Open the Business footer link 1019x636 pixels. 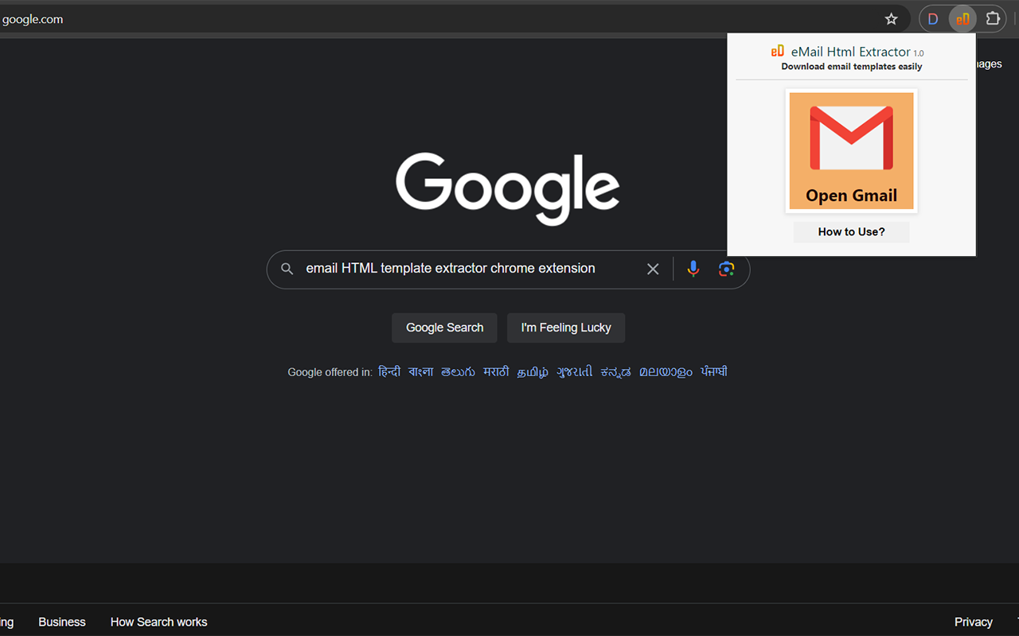tap(62, 622)
